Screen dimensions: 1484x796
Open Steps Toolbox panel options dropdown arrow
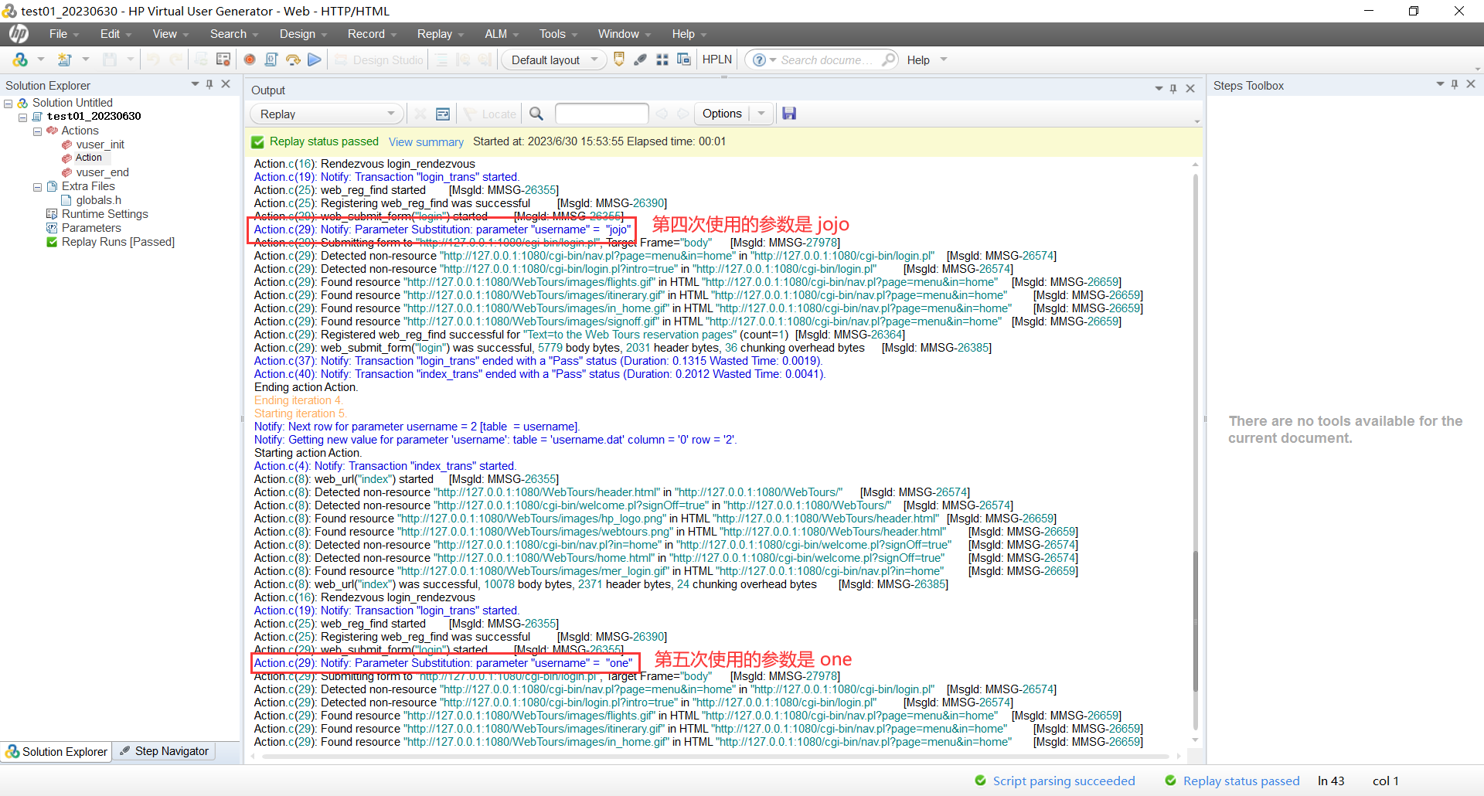tap(1440, 84)
